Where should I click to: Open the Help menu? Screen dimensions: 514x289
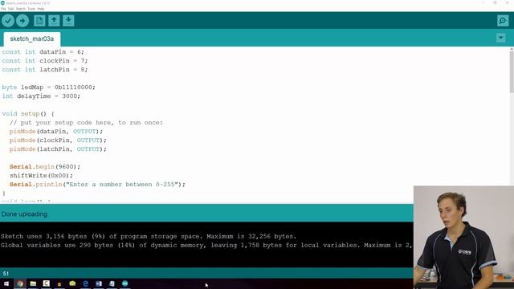point(41,9)
